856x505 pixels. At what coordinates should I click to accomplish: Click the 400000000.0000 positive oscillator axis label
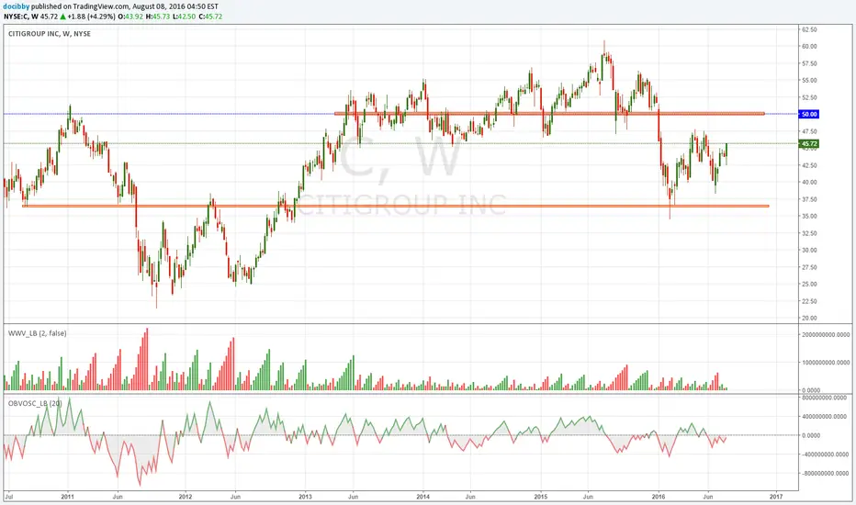click(825, 417)
